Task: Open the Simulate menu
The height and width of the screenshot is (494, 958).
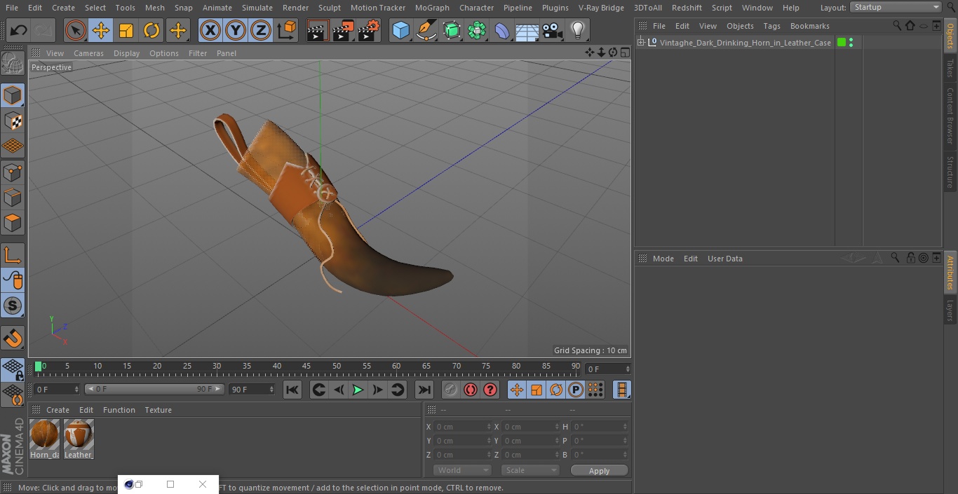Action: point(257,8)
